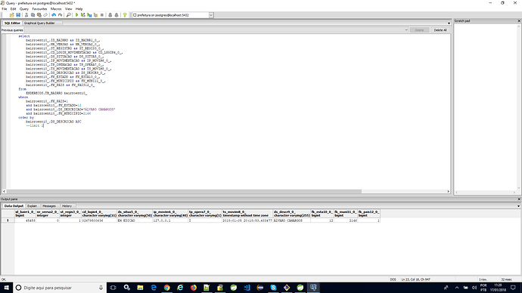Open the database connection dropdown
Image resolution: width=522 pixels, height=293 pixels.
211,15
